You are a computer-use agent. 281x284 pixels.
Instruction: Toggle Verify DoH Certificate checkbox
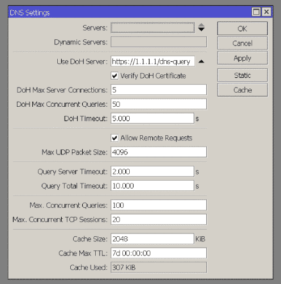coord(114,76)
